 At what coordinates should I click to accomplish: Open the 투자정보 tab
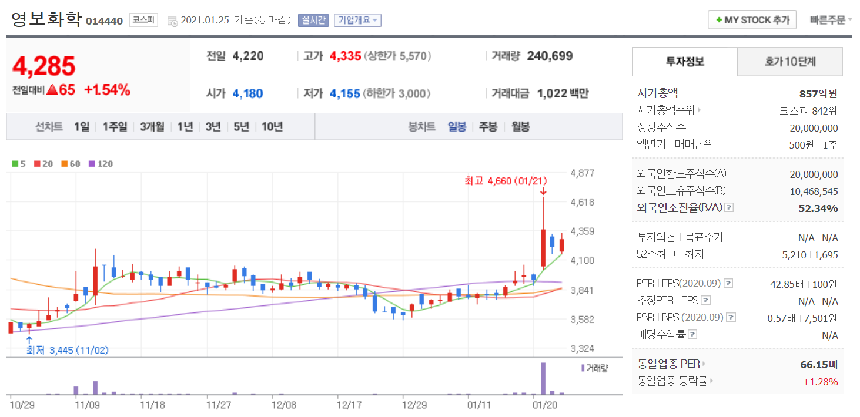(684, 61)
